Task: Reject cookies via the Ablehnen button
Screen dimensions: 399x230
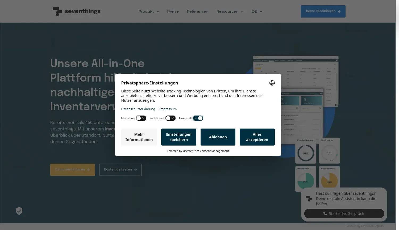Action: pos(218,137)
